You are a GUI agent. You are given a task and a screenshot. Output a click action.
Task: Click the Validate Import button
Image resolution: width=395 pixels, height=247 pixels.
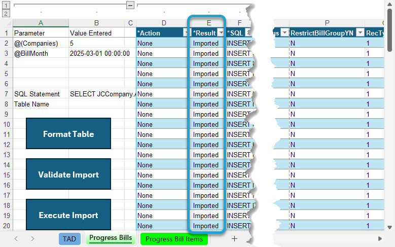68,174
